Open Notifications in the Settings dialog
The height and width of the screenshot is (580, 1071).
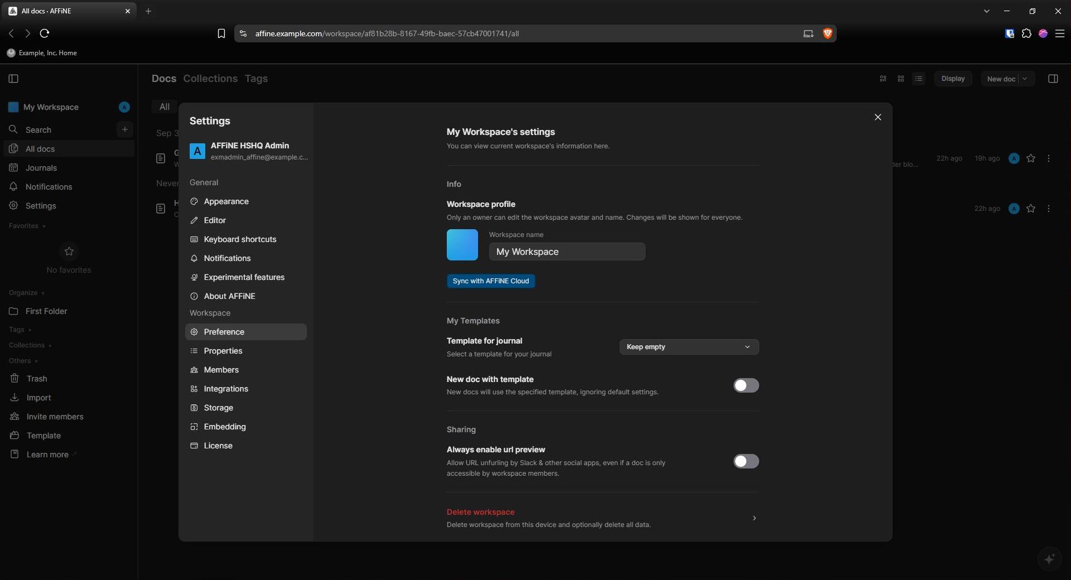tap(246, 258)
